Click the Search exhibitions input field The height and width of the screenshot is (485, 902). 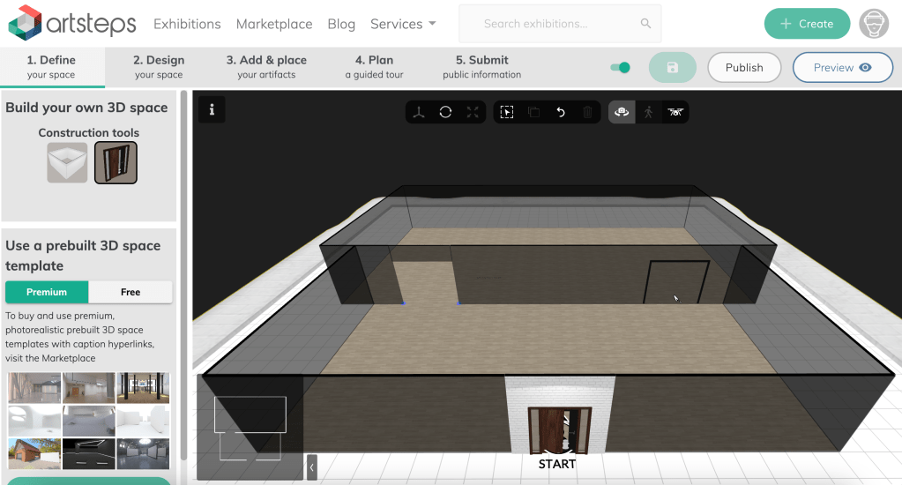(x=559, y=24)
